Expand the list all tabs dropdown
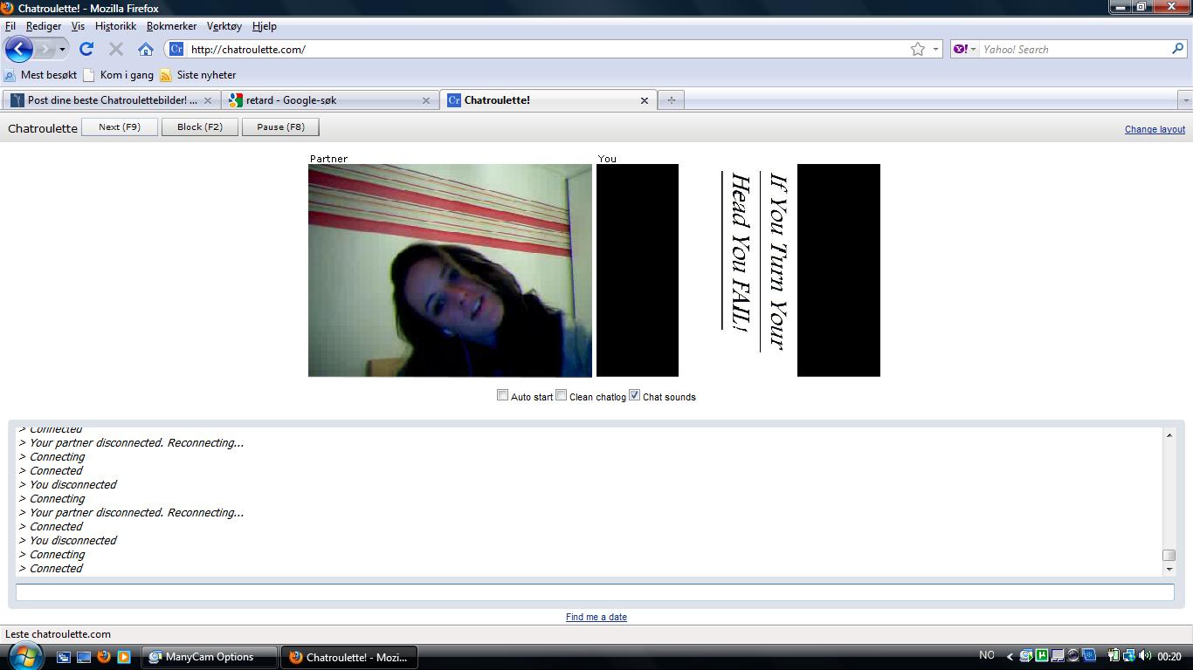 [x=1185, y=100]
